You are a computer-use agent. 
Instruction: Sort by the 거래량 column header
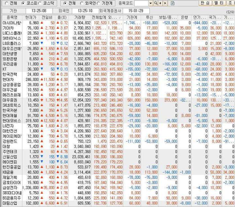click(x=80, y=17)
